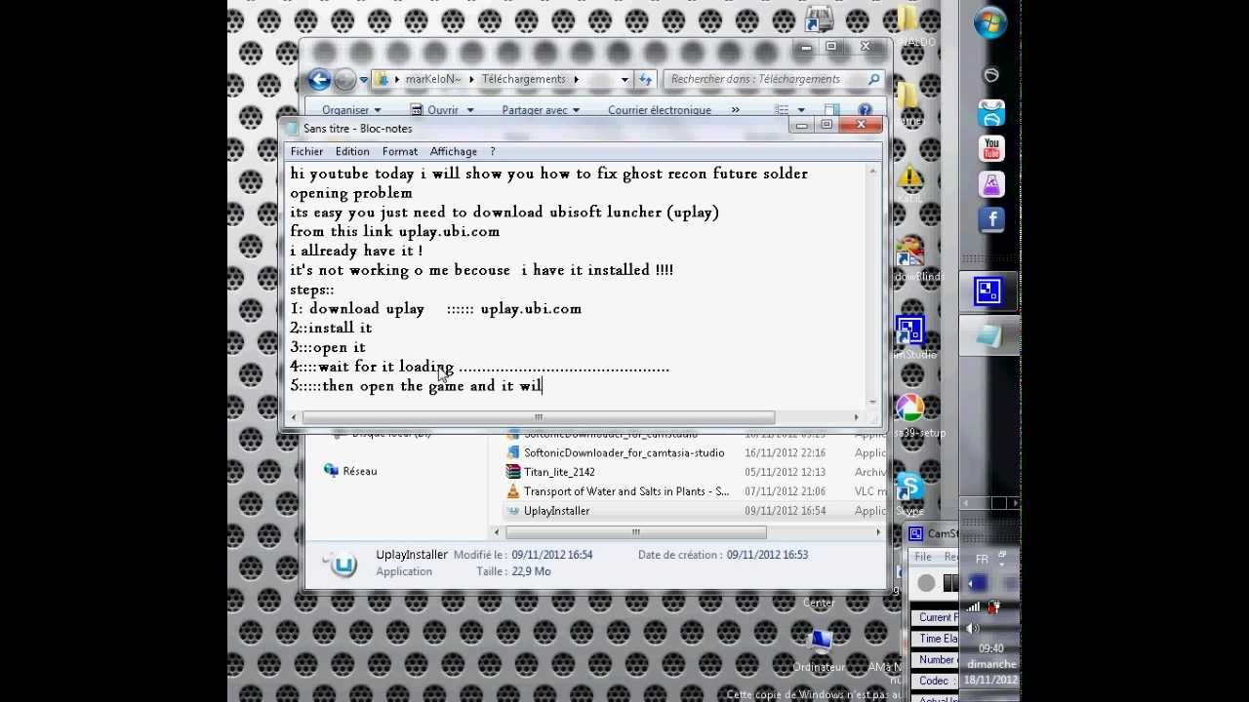Viewport: 1249px width, 702px height.
Task: Click in the Notepad text after 'it wil'
Action: (543, 386)
